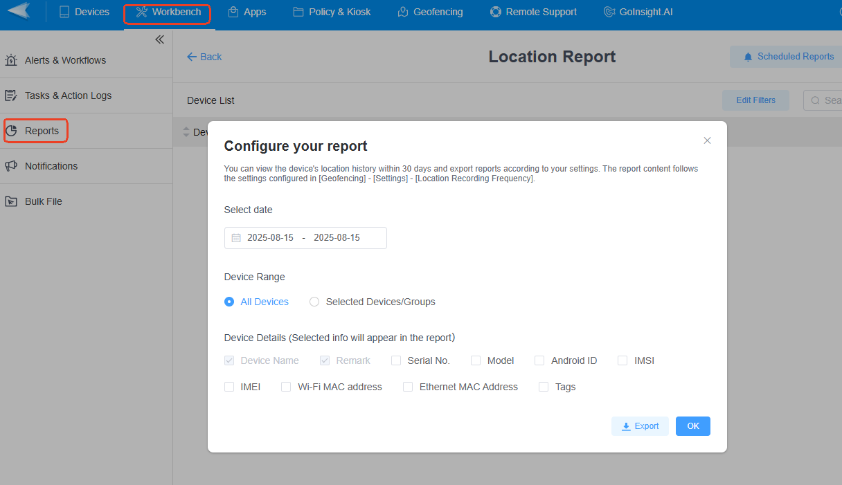Viewport: 842px width, 485px height.
Task: Check the Wi-Fi MAC address option
Action: (x=286, y=387)
